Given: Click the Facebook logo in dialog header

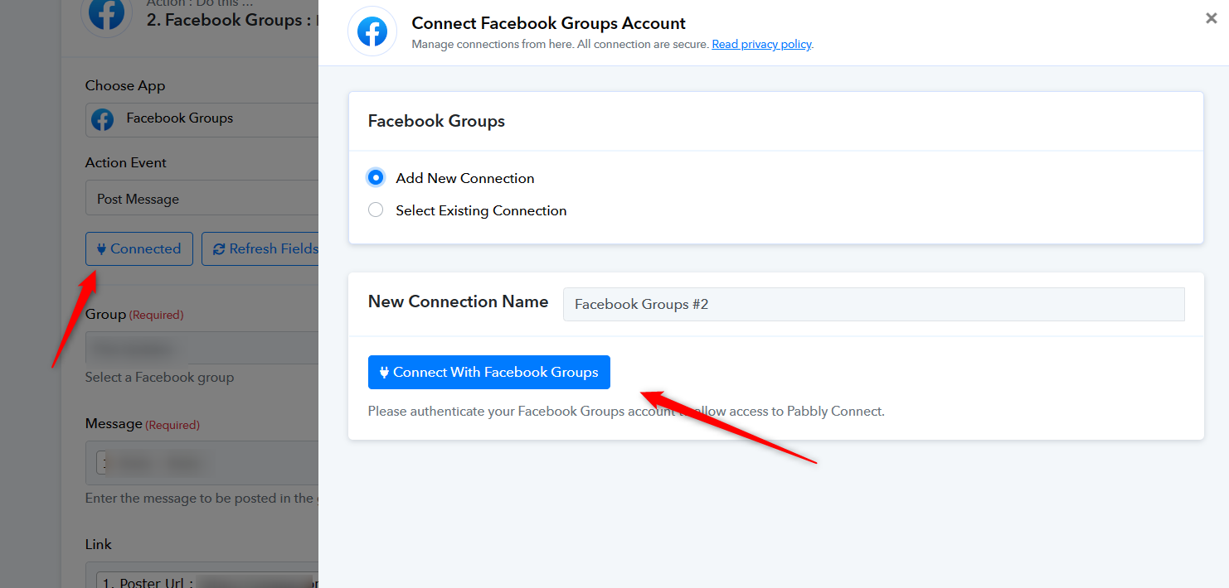Looking at the screenshot, I should click(x=372, y=32).
